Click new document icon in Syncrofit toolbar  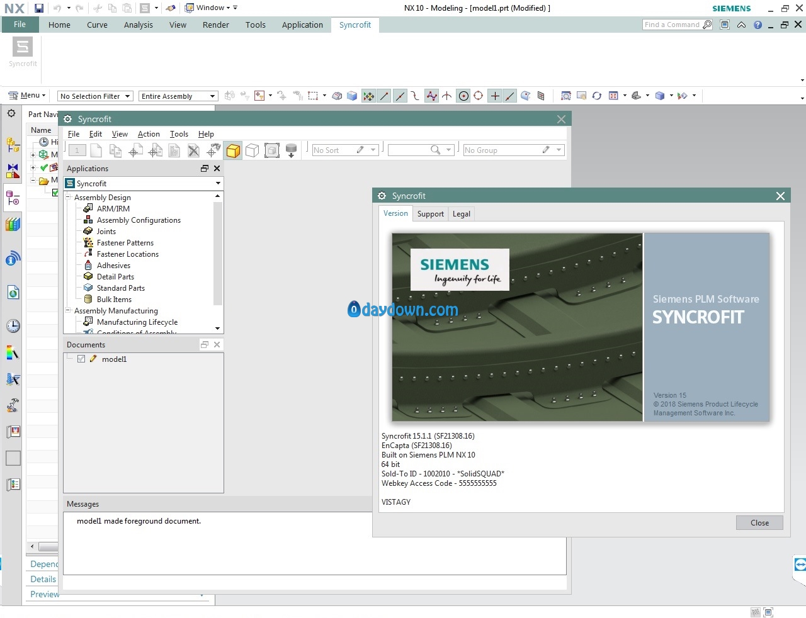pyautogui.click(x=96, y=150)
